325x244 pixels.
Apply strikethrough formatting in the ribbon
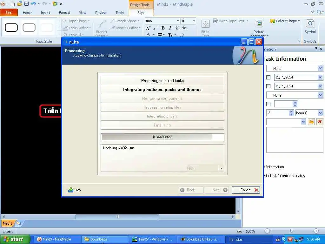pyautogui.click(x=184, y=28)
